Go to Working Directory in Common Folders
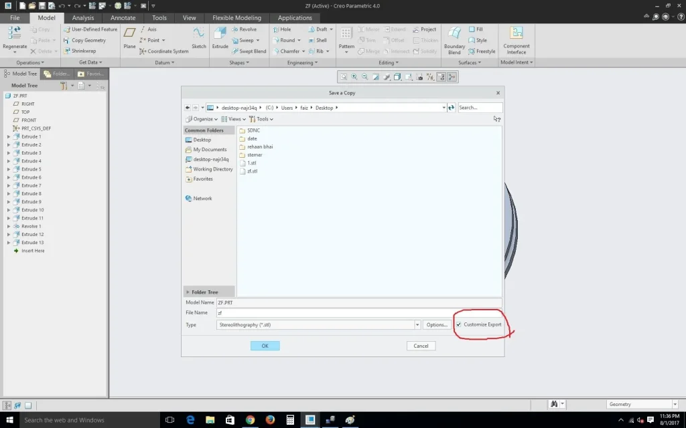The height and width of the screenshot is (428, 686). 209,169
